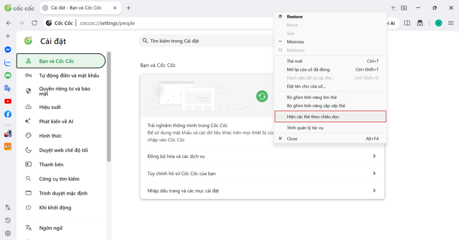Screen dimensions: 459x240
Task: Go to Quyền riêng tư và bảo mật
Action: 61,91
